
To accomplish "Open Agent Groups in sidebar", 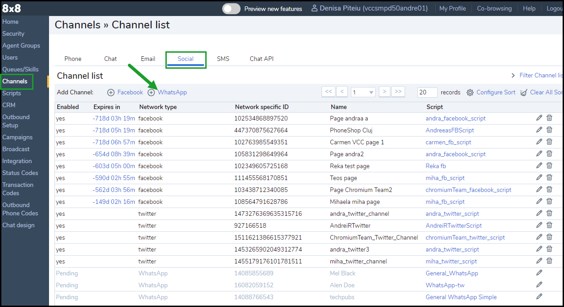I will [21, 45].
